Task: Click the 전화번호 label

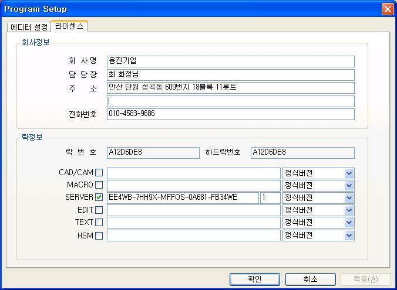Action: [83, 114]
